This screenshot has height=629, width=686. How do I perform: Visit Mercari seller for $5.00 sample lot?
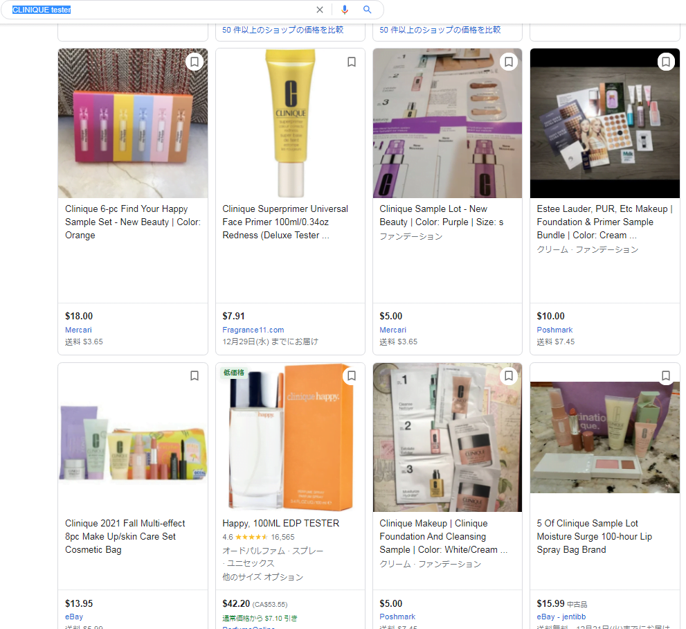(x=393, y=330)
